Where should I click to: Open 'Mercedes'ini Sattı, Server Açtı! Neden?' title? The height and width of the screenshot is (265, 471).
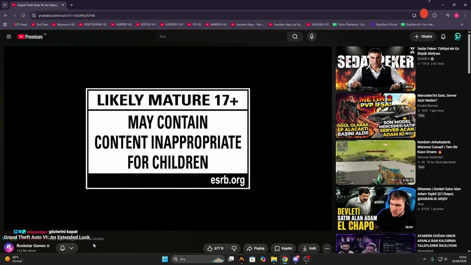coord(437,98)
